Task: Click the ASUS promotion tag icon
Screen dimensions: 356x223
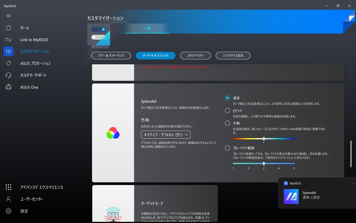Action: click(8, 63)
